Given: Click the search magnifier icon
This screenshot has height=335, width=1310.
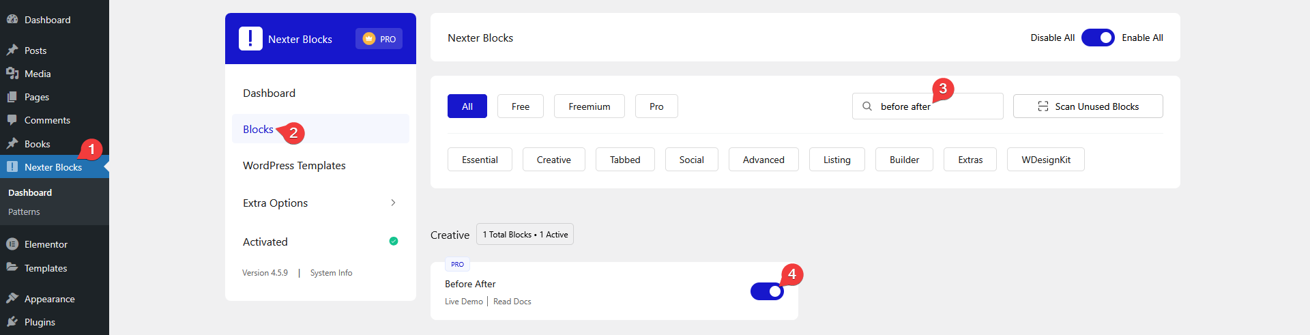Looking at the screenshot, I should click(x=867, y=106).
